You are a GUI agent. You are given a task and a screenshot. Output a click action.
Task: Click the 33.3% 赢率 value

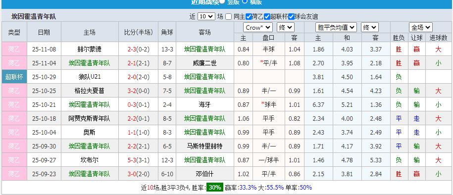point(248,187)
